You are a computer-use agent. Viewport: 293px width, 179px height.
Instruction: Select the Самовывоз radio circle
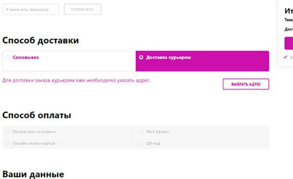pos(8,57)
